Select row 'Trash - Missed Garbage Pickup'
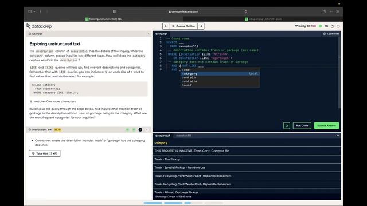 point(247,192)
